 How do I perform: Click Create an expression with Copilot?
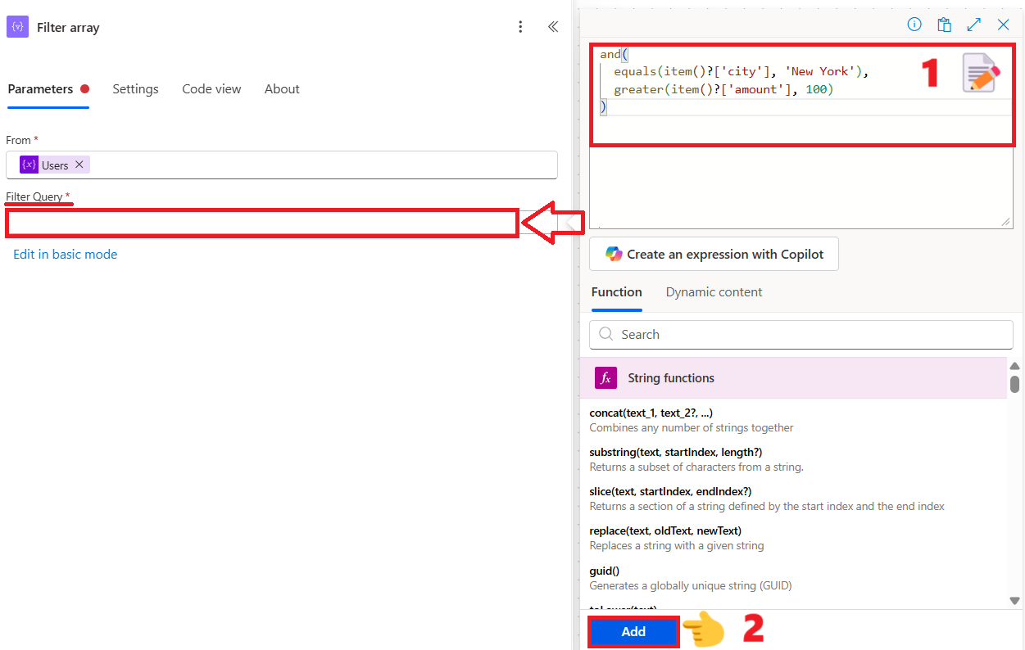714,255
